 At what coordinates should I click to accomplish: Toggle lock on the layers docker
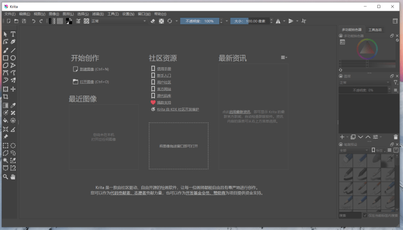[x=341, y=76]
